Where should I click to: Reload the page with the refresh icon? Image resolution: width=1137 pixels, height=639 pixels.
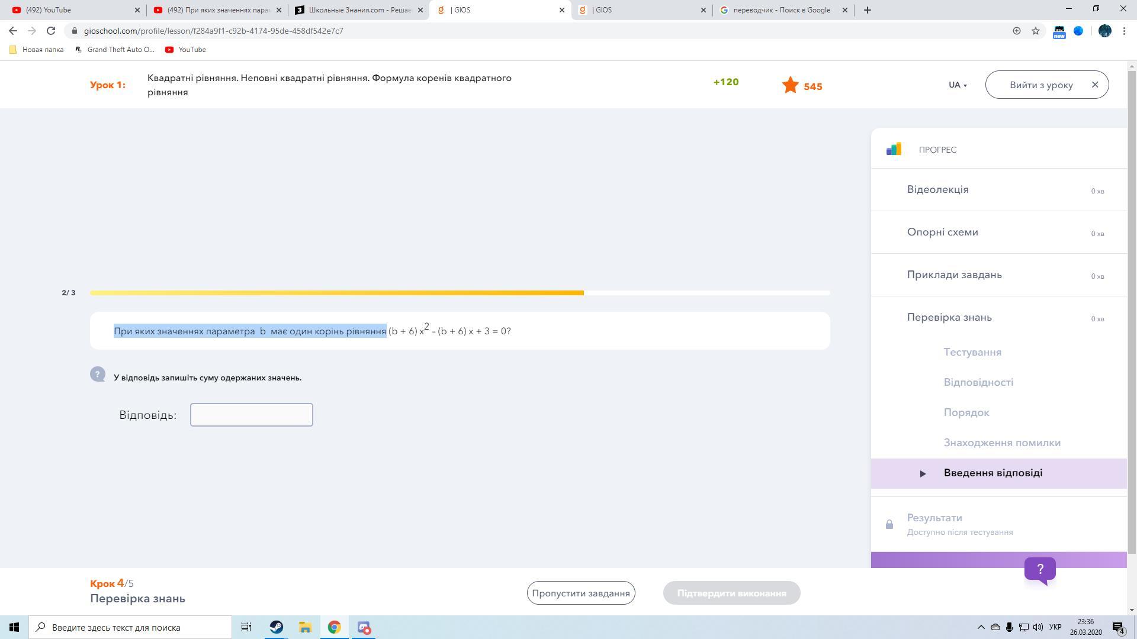(51, 31)
